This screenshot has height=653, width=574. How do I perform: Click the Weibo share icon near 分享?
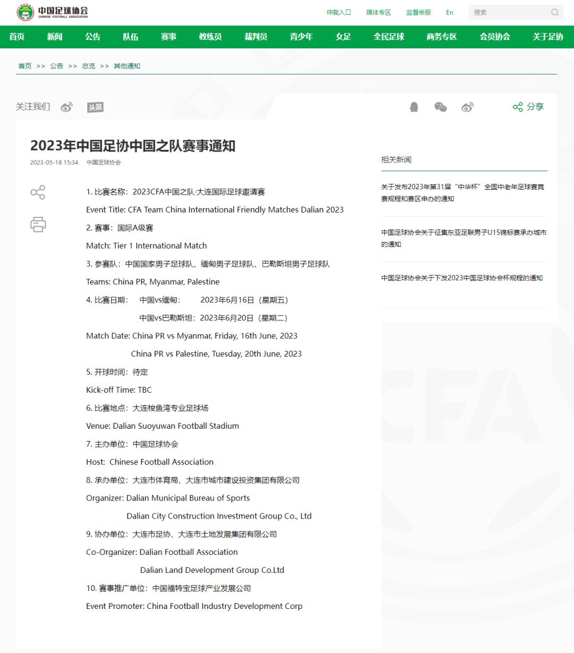coord(467,107)
